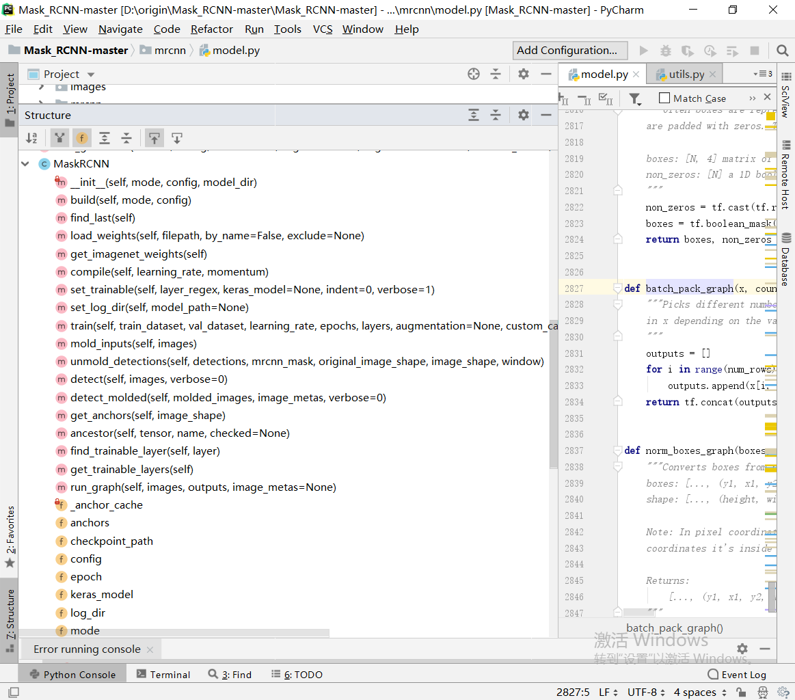Viewport: 795px width, 700px height.
Task: Toggle show fields filter in Structure panel
Action: (x=82, y=137)
